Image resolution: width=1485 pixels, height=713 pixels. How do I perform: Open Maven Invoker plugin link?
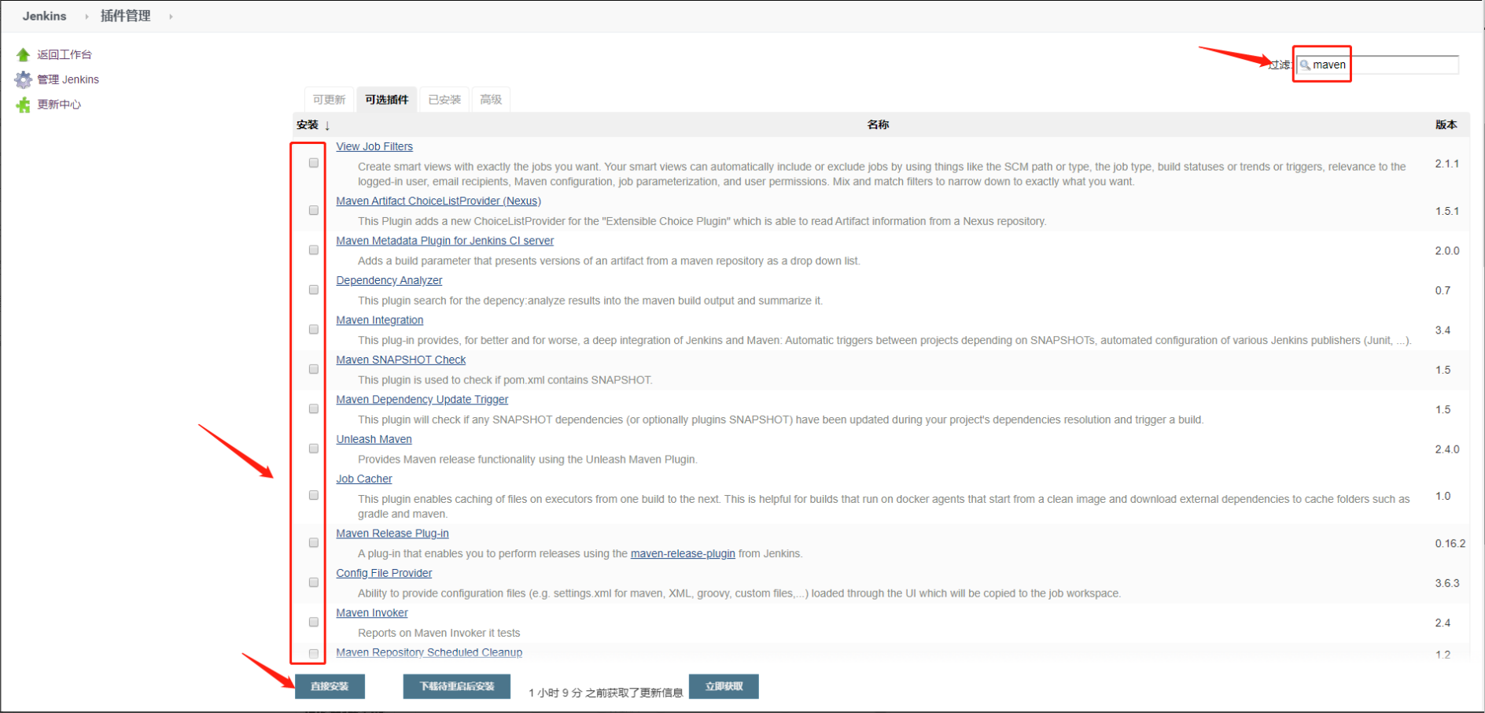[371, 613]
